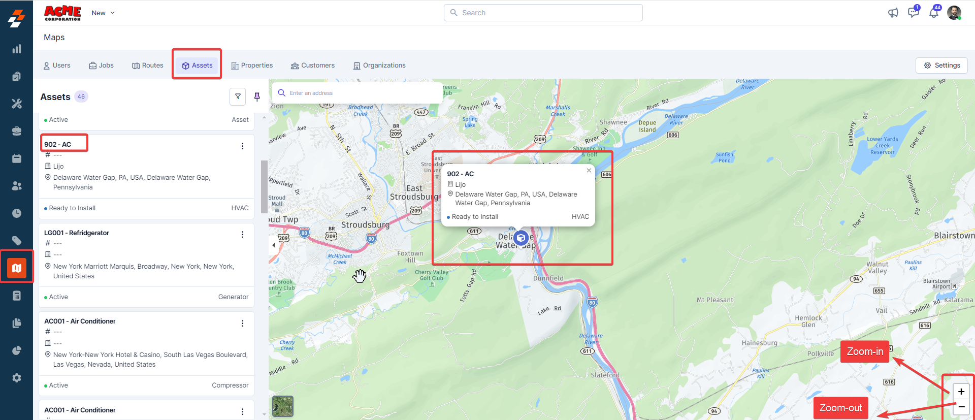Click the announcements megaphone icon
975x420 pixels.
tap(893, 13)
